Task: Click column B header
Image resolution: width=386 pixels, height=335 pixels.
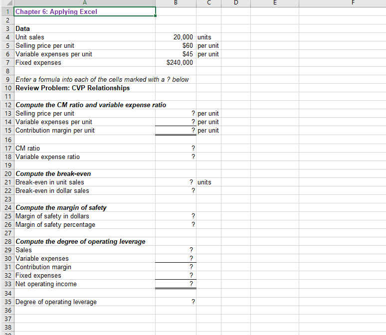Action: 176,2
